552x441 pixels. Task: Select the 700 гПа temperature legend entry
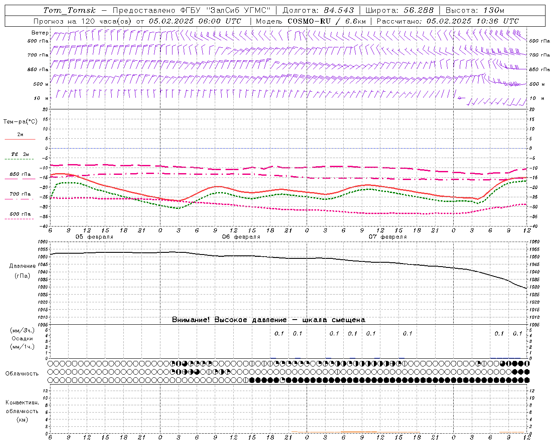click(20, 196)
